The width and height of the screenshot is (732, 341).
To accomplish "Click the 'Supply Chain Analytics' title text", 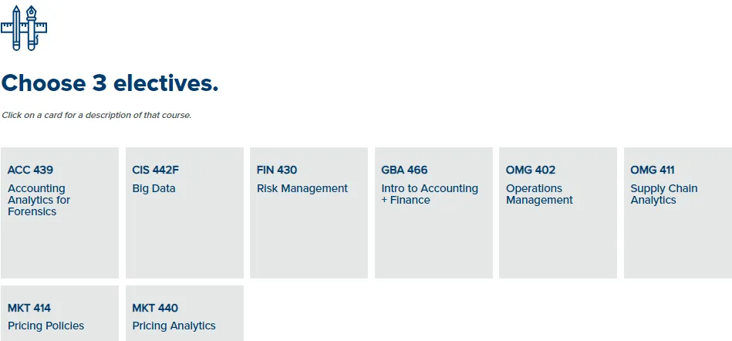I will (664, 194).
